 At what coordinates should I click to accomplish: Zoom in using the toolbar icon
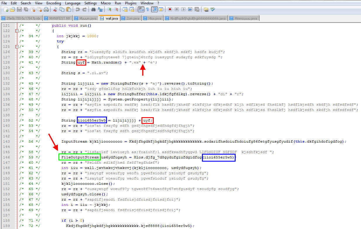tap(109, 9)
